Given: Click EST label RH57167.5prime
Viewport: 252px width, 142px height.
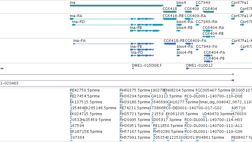Looking at the screenshot, I should point(135,132).
